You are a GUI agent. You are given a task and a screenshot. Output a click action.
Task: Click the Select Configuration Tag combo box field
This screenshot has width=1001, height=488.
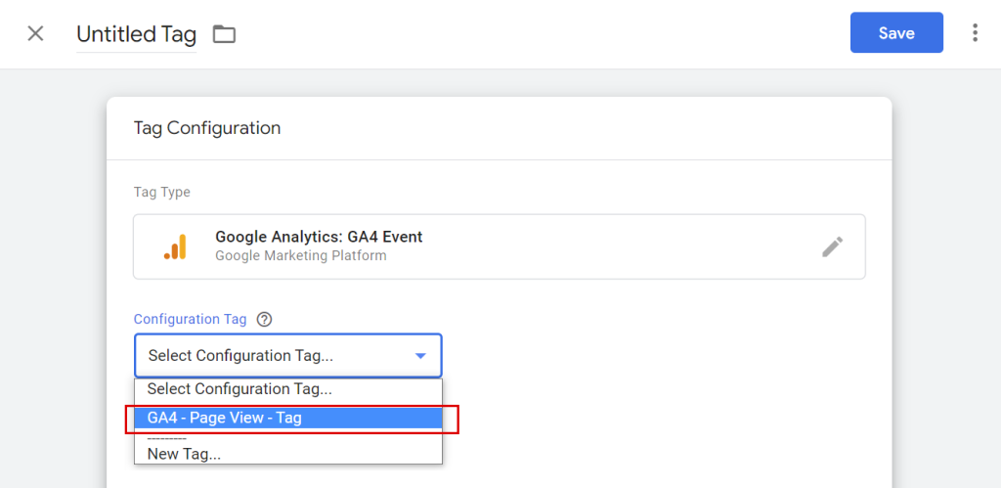[x=274, y=356]
